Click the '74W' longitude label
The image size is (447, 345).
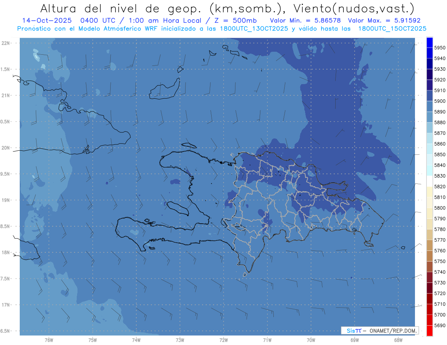[x=136, y=340]
